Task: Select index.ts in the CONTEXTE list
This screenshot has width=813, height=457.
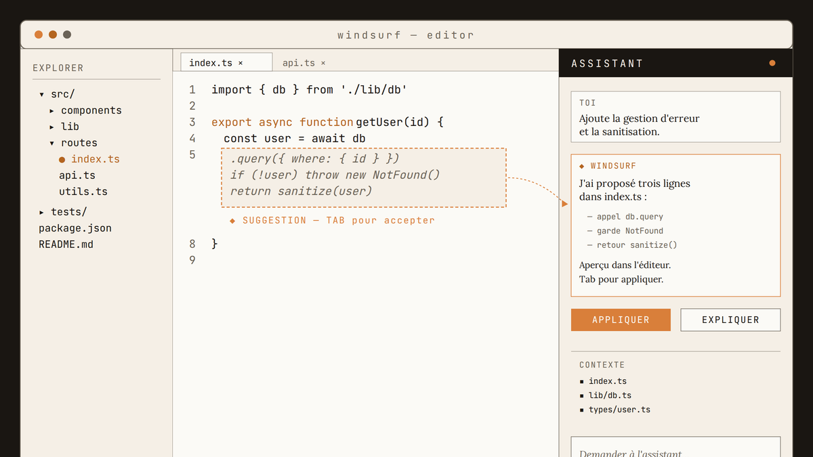Action: pyautogui.click(x=608, y=381)
